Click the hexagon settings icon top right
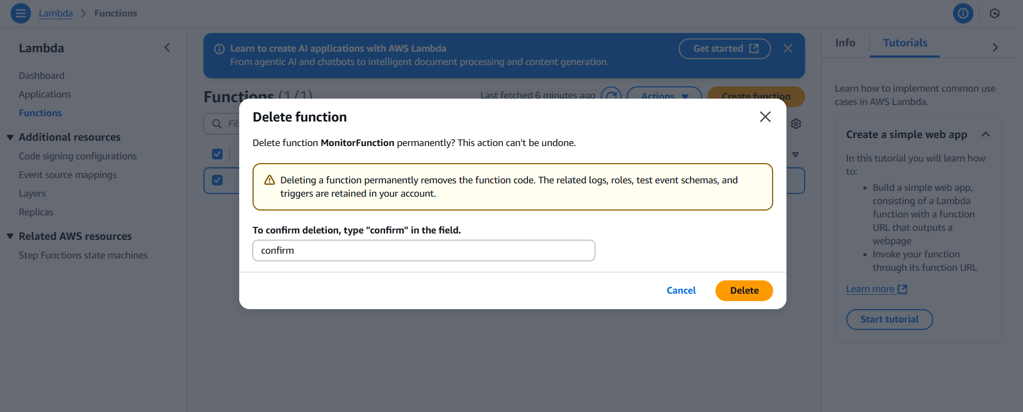 tap(994, 13)
